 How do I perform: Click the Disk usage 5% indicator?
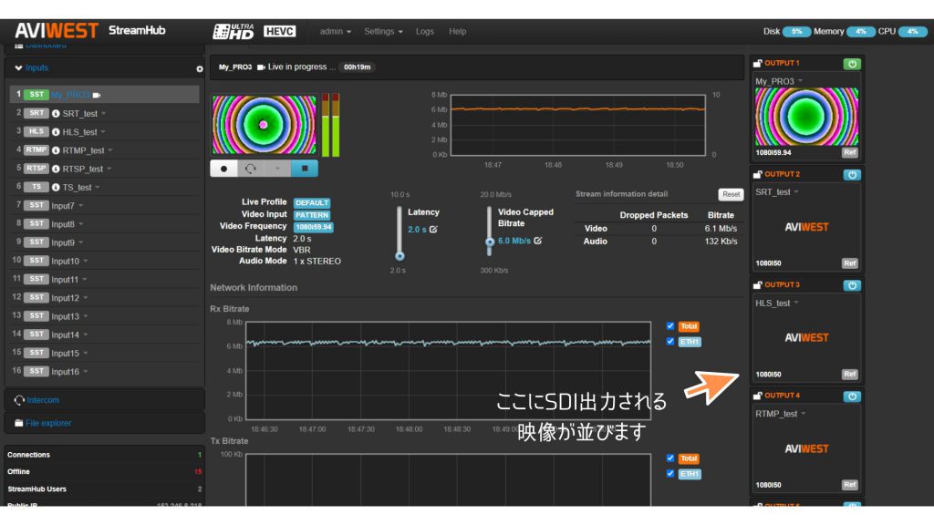[x=796, y=32]
